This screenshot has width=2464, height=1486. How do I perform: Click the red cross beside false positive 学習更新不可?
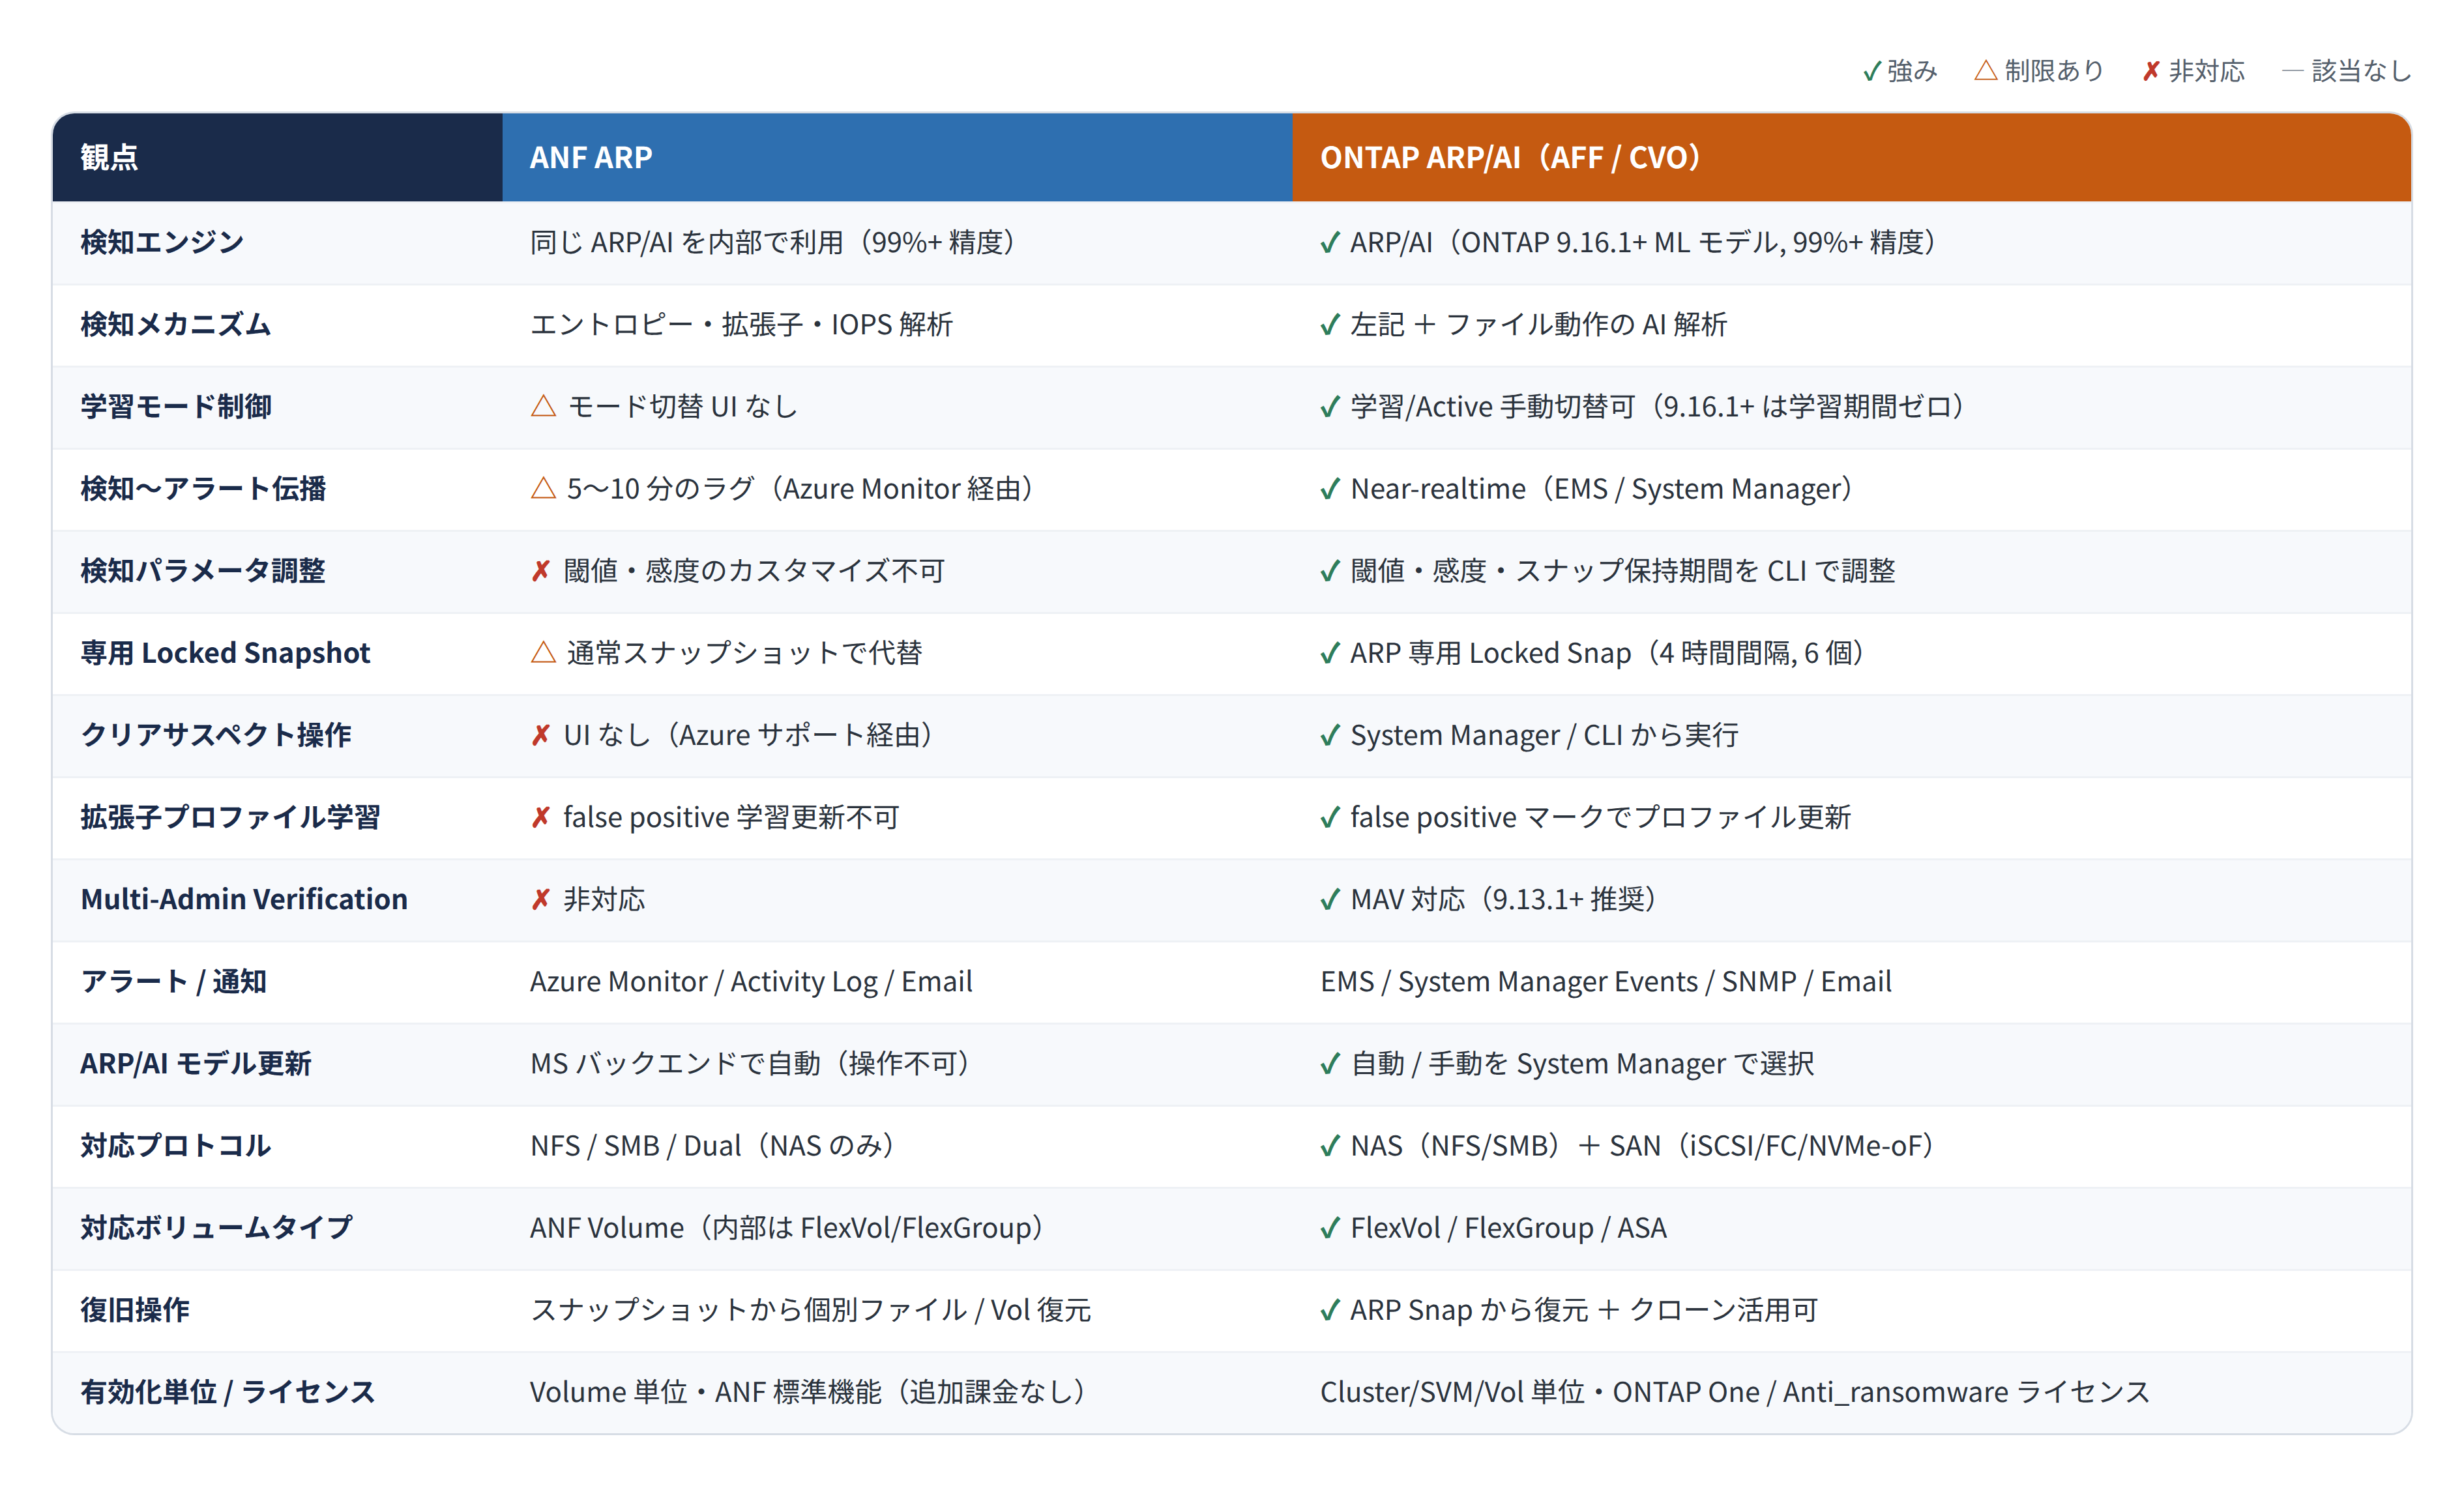[x=541, y=817]
